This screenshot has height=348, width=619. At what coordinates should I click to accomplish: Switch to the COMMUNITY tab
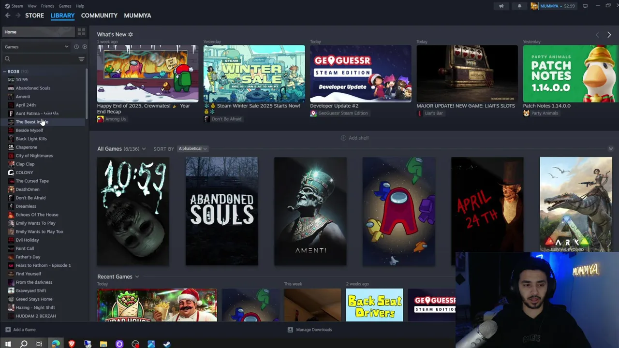click(x=99, y=15)
